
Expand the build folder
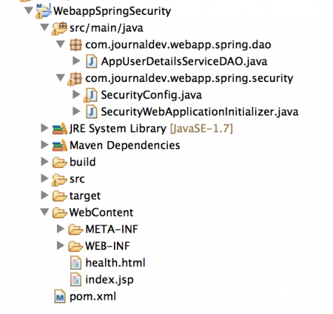44,162
